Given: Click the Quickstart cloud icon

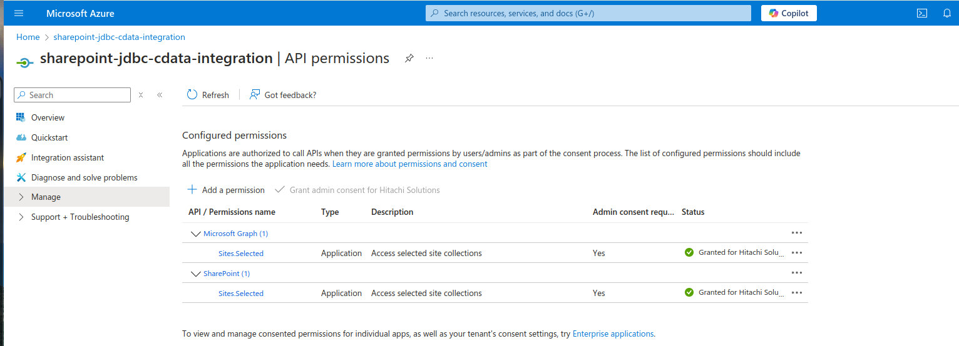Looking at the screenshot, I should [x=21, y=137].
